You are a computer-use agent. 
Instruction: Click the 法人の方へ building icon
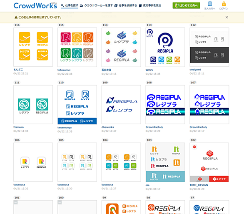pos(210,4)
